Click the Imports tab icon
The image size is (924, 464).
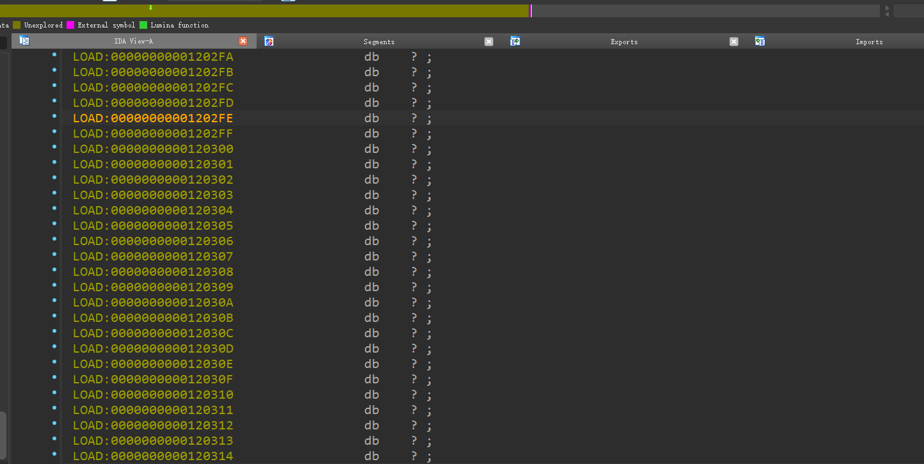click(x=760, y=41)
